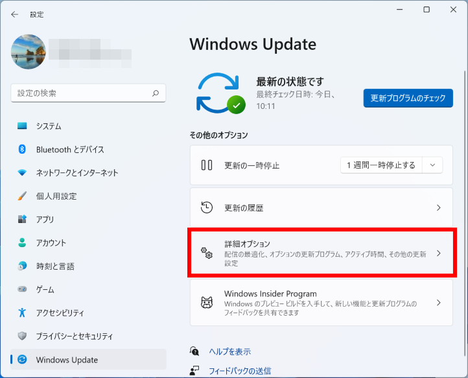Select Windows Update in the sidebar
The width and height of the screenshot is (468, 378).
point(88,359)
